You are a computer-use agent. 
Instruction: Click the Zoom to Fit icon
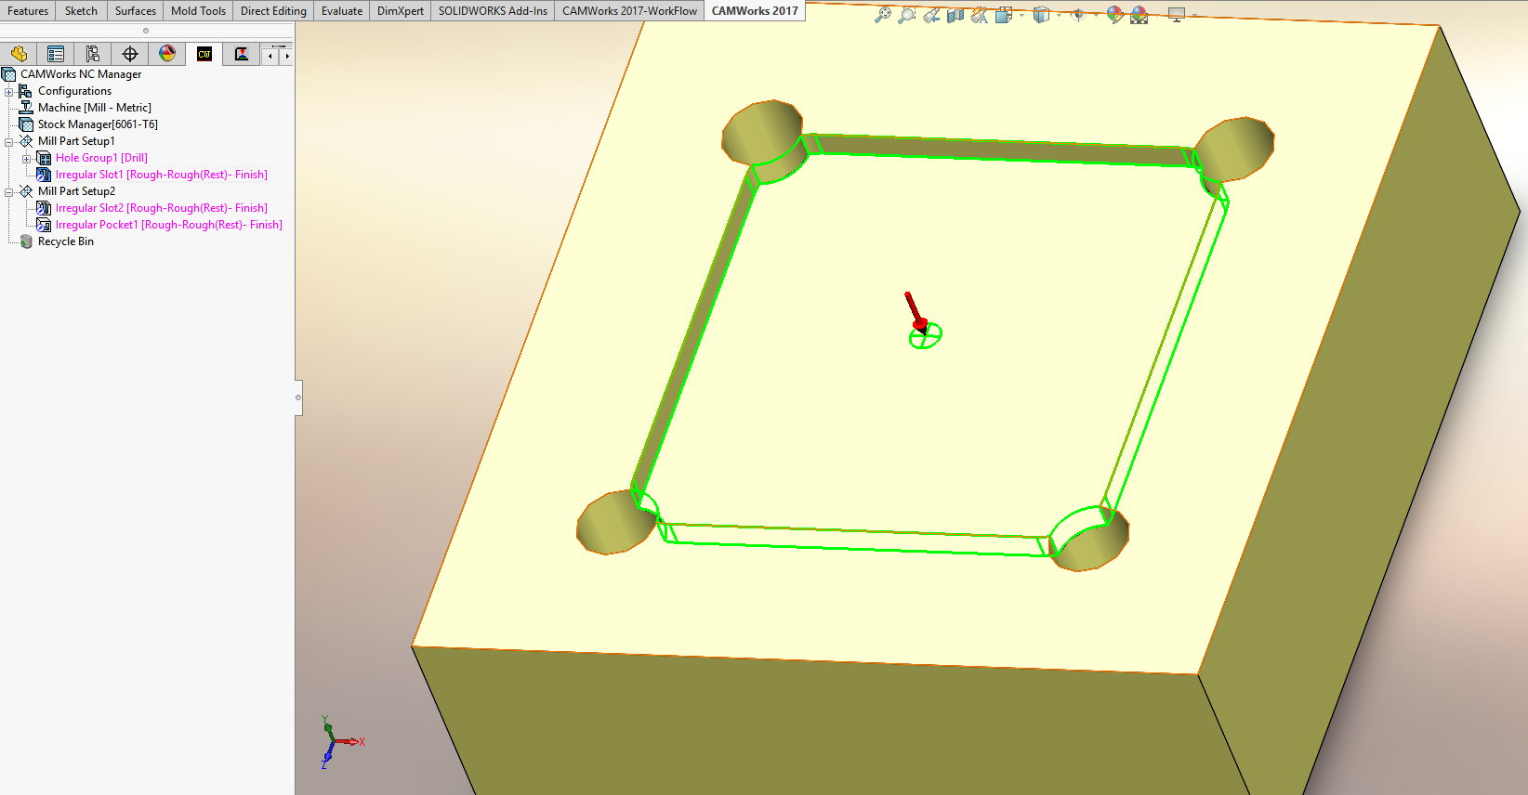tap(882, 15)
